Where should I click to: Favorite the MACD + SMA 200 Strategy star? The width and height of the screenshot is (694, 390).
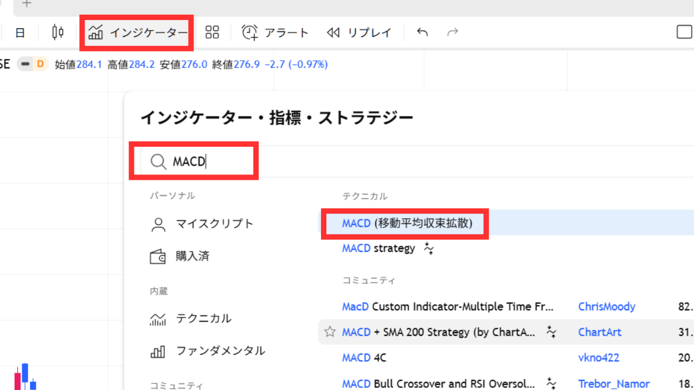click(x=330, y=332)
